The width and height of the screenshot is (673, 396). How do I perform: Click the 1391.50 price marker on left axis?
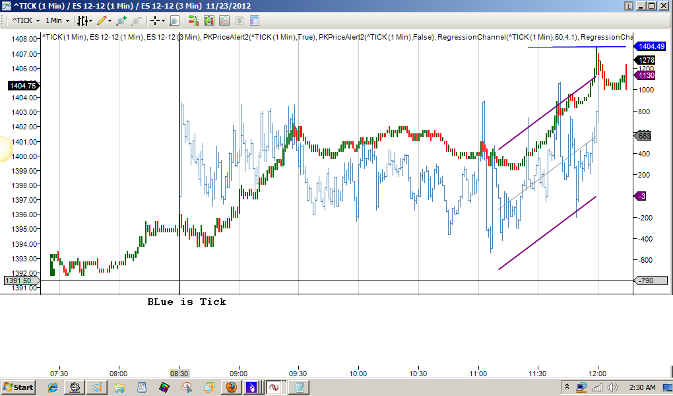coord(22,280)
